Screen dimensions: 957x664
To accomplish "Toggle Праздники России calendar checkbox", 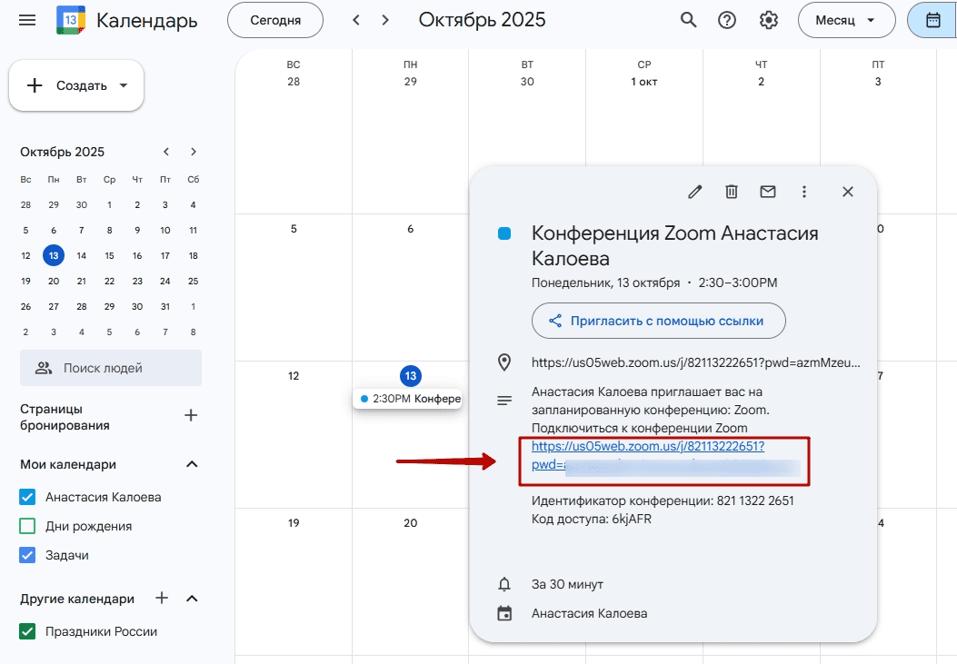I will tap(27, 631).
